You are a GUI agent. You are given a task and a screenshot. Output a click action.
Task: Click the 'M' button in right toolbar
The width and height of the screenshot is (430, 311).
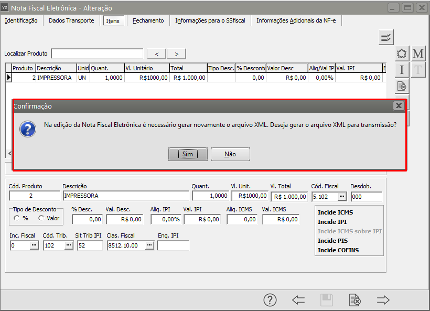tap(418, 53)
